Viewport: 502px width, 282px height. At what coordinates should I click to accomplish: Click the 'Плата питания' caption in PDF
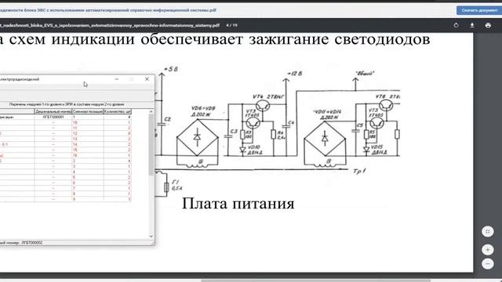coord(238,204)
